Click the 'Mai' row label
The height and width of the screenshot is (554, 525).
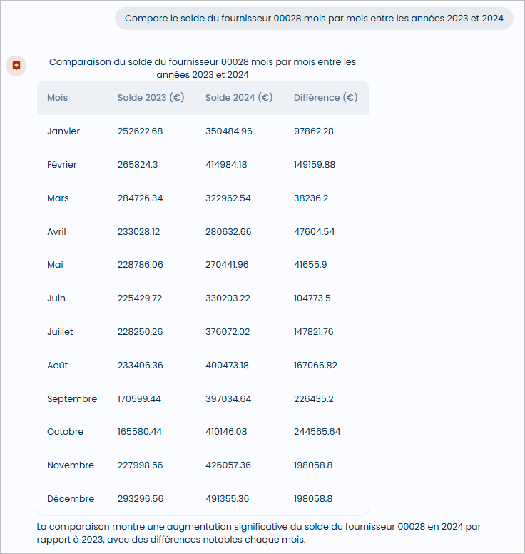point(55,265)
